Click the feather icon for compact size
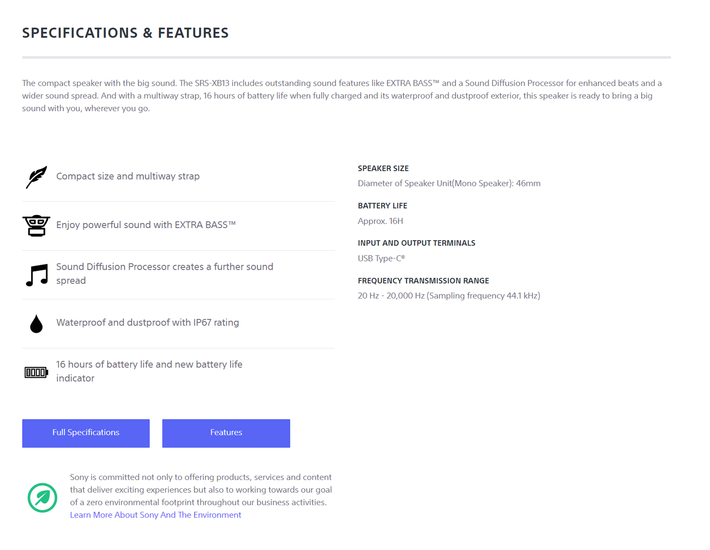Screen dimensions: 710x550 [36, 177]
